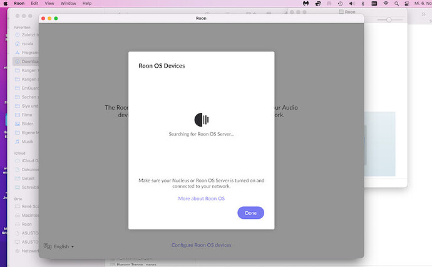The image size is (432, 267).
Task: Open the Window menu
Action: click(68, 4)
